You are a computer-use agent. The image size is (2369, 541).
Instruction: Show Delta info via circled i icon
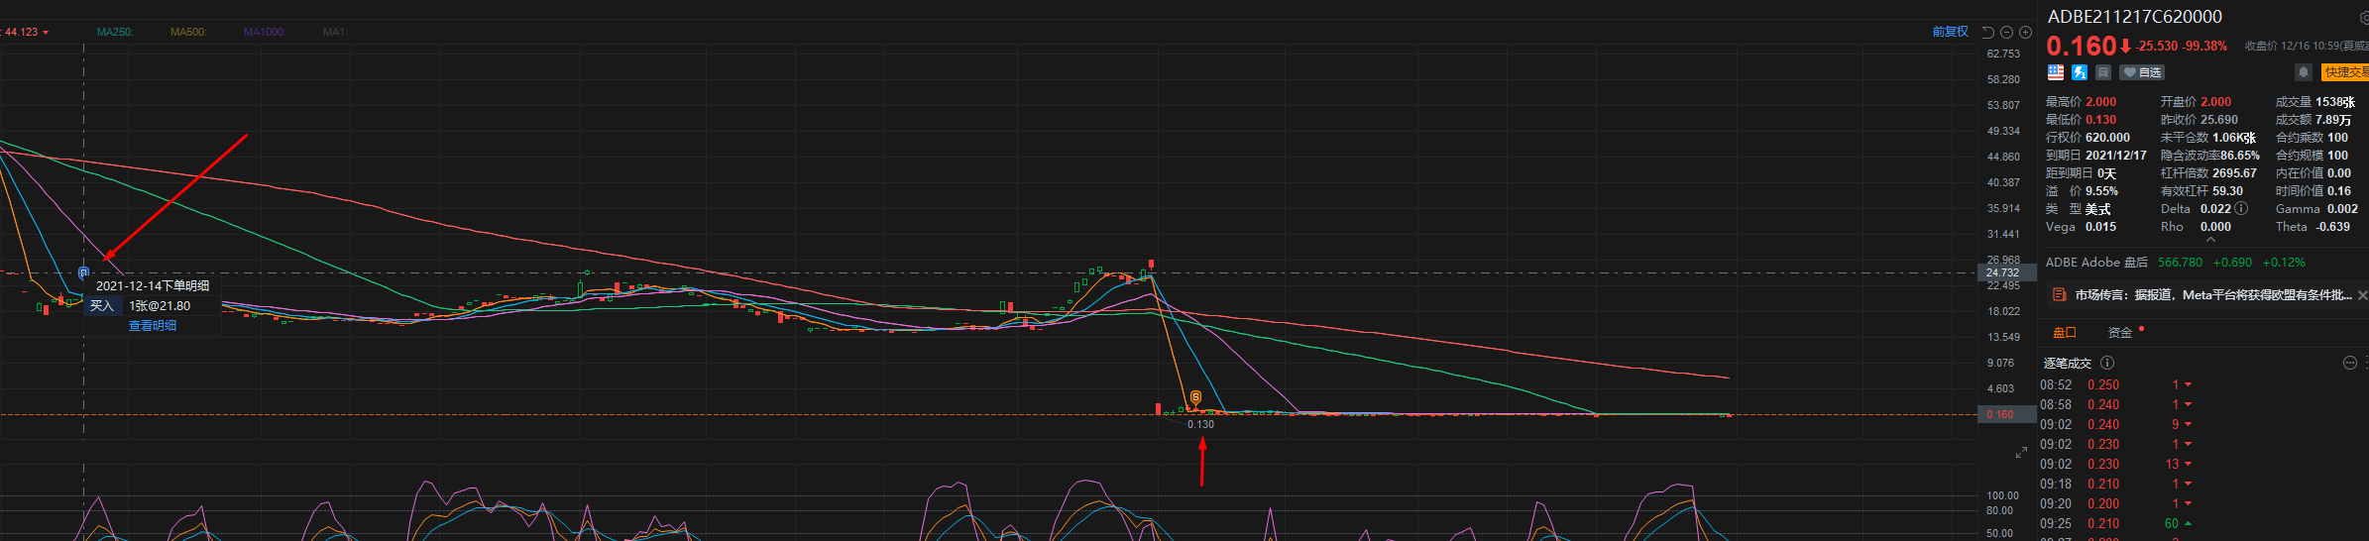2241,208
